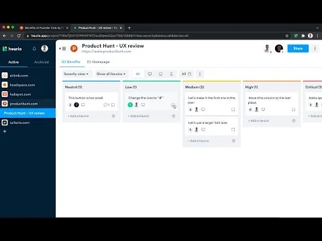Click the 'Medium (2)' column header
Viewport: 322px width, 241px height.
click(195, 87)
